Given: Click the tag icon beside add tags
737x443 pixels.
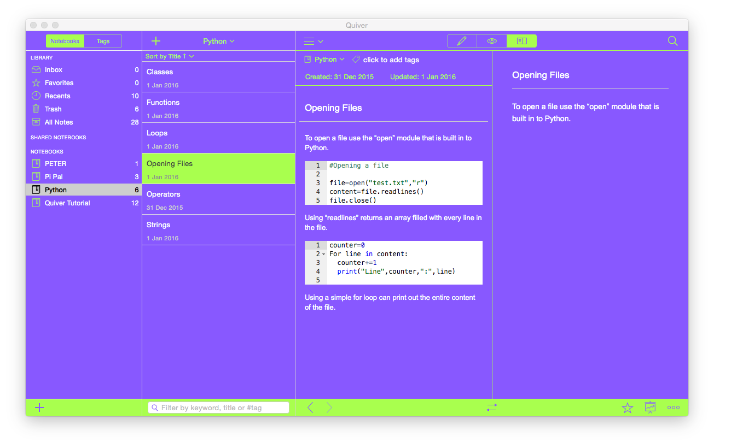Looking at the screenshot, I should (356, 60).
